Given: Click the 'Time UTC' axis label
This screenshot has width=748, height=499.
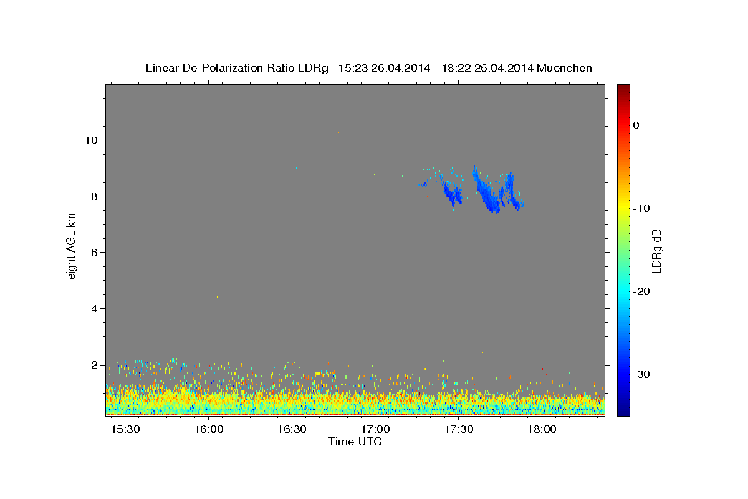Looking at the screenshot, I should [x=355, y=442].
